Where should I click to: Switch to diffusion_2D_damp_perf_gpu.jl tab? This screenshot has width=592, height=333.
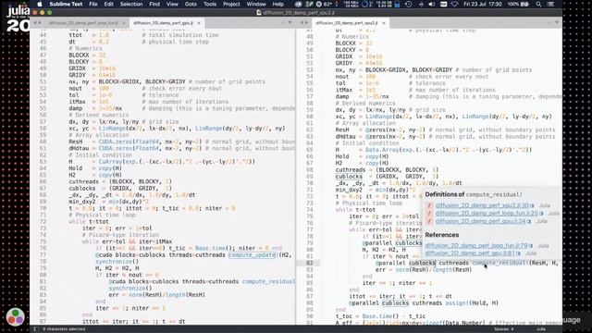(163, 23)
